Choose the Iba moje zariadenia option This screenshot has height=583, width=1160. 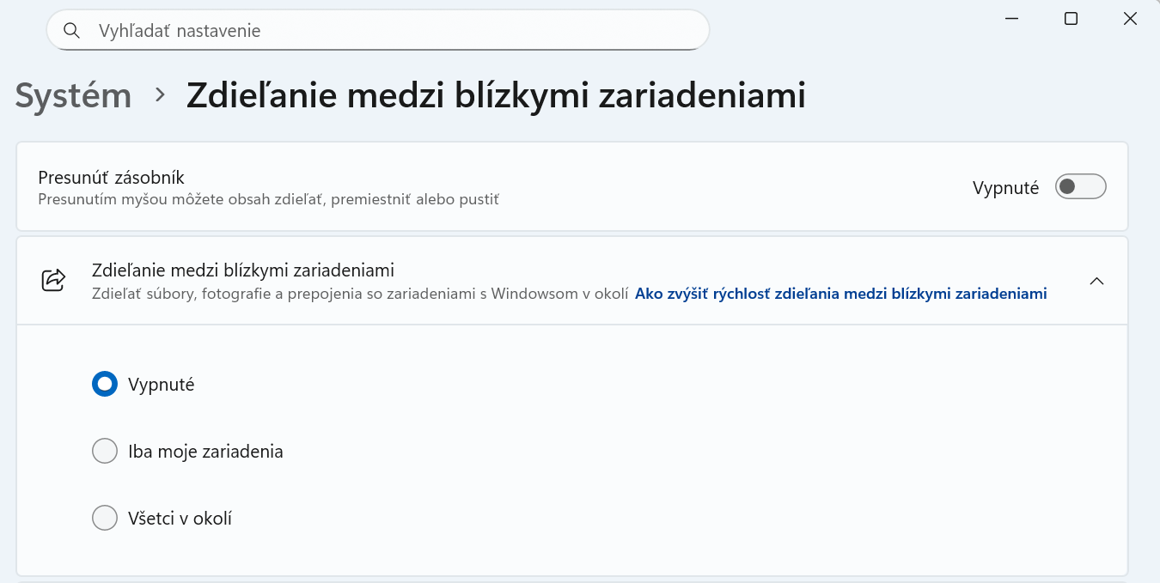105,451
